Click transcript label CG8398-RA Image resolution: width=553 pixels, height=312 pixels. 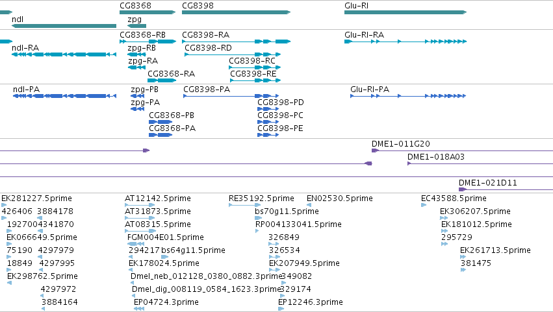point(205,35)
